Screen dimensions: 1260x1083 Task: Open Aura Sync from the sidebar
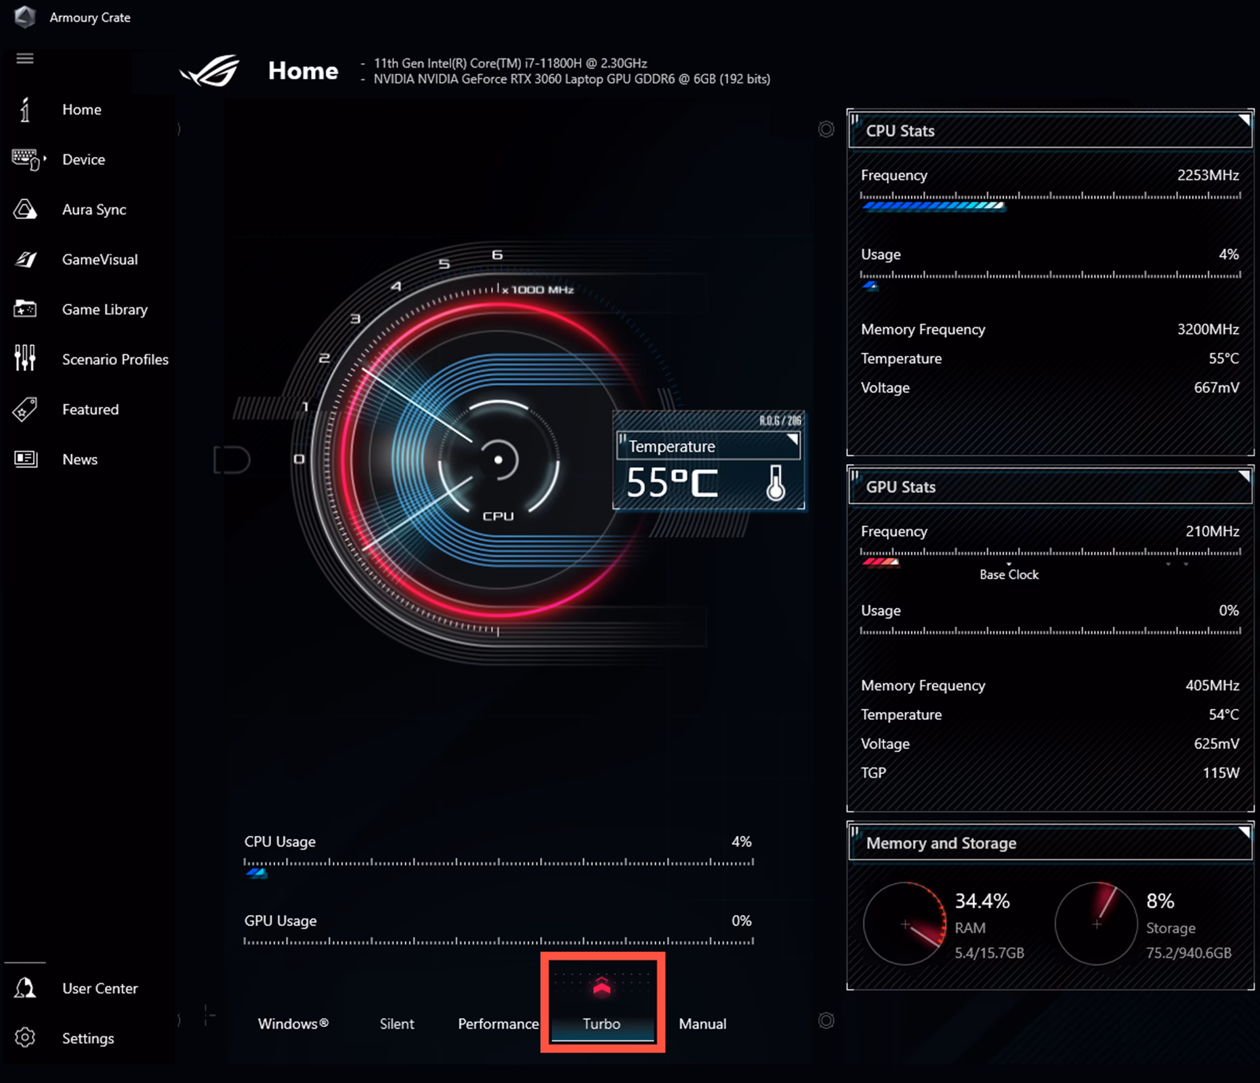[93, 209]
